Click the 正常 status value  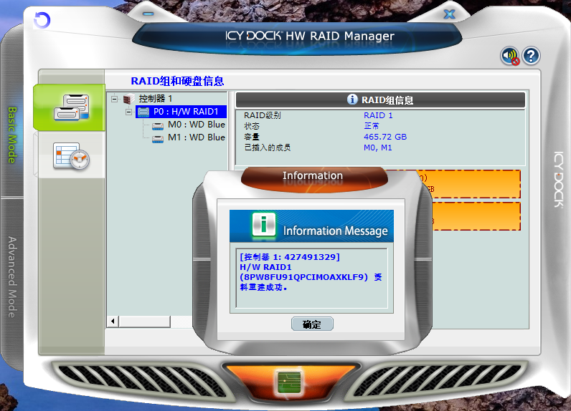point(371,126)
